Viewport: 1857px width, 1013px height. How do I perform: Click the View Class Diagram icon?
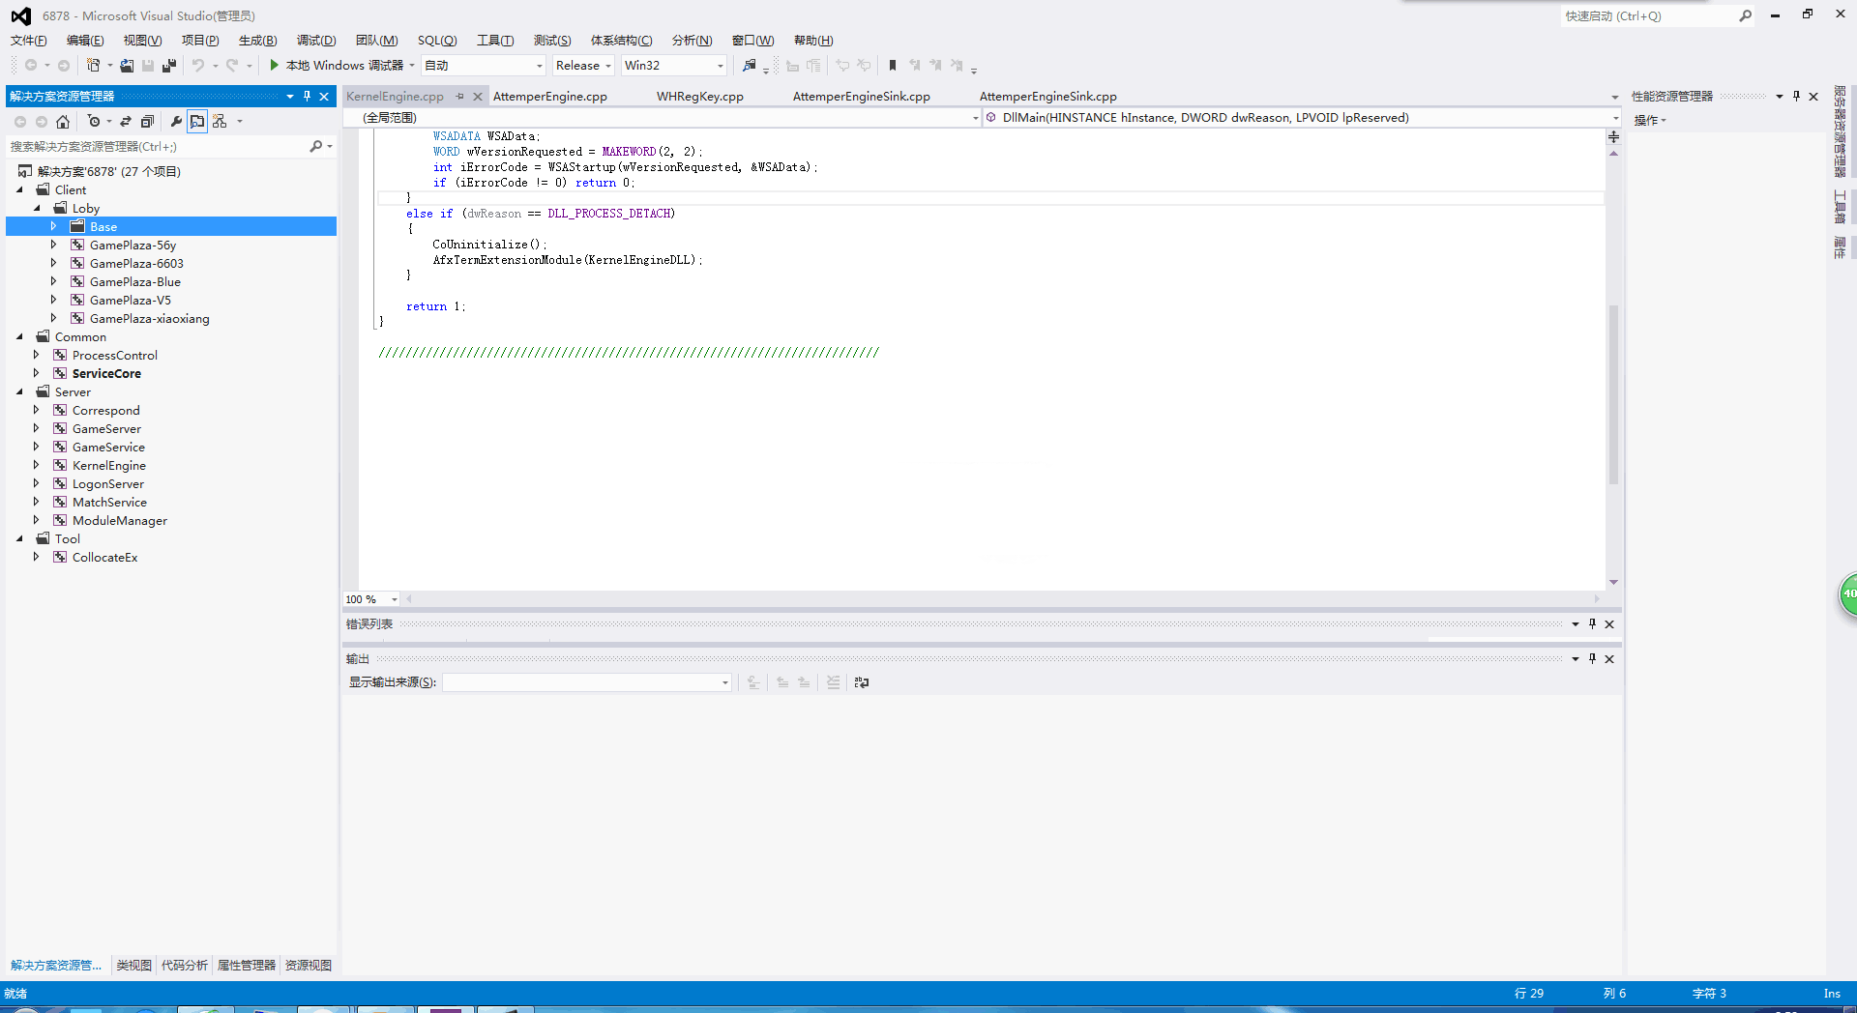[220, 121]
